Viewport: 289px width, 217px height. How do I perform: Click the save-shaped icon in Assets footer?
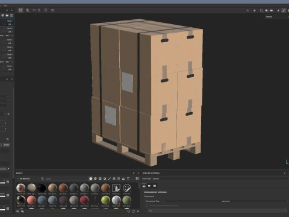click(x=133, y=211)
